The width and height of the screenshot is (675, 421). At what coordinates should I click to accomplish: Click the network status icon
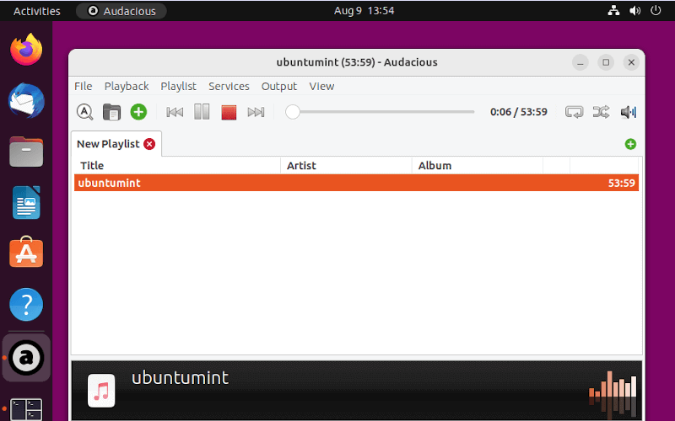tap(613, 11)
